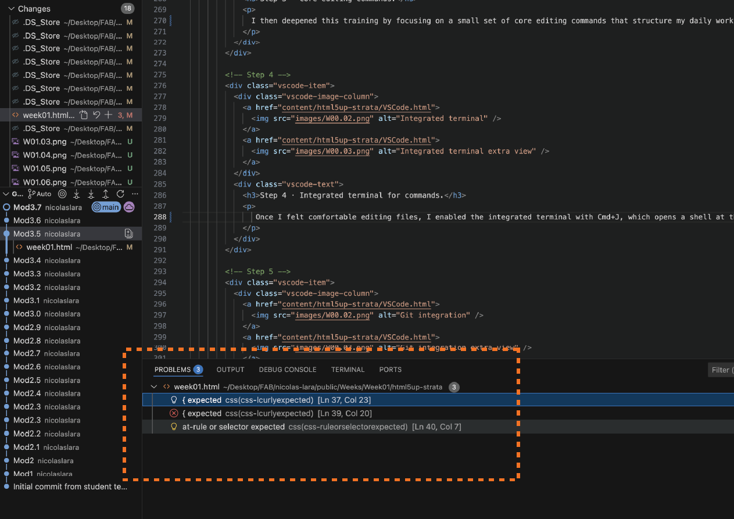Select commit Mod3.0 in graph
This screenshot has height=519, width=734.
click(x=71, y=314)
